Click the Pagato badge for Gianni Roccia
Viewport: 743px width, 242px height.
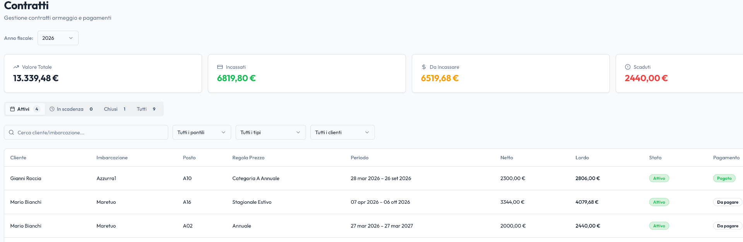pos(724,178)
